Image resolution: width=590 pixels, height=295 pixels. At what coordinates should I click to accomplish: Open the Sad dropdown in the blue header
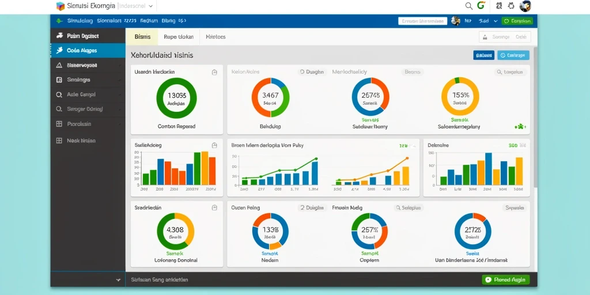[x=488, y=21]
